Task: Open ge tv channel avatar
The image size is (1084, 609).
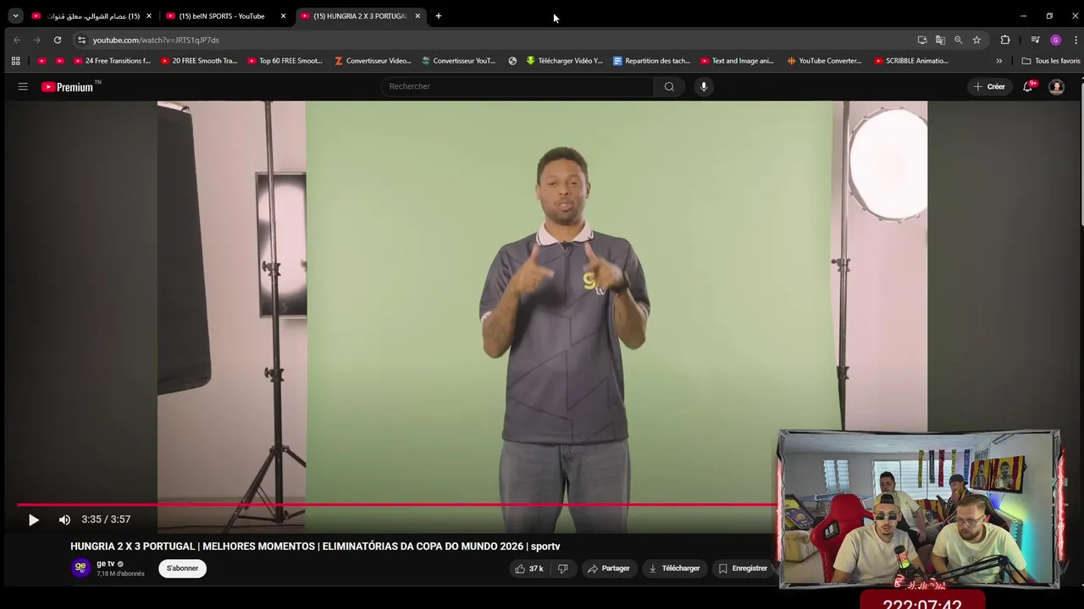Action: (x=80, y=568)
